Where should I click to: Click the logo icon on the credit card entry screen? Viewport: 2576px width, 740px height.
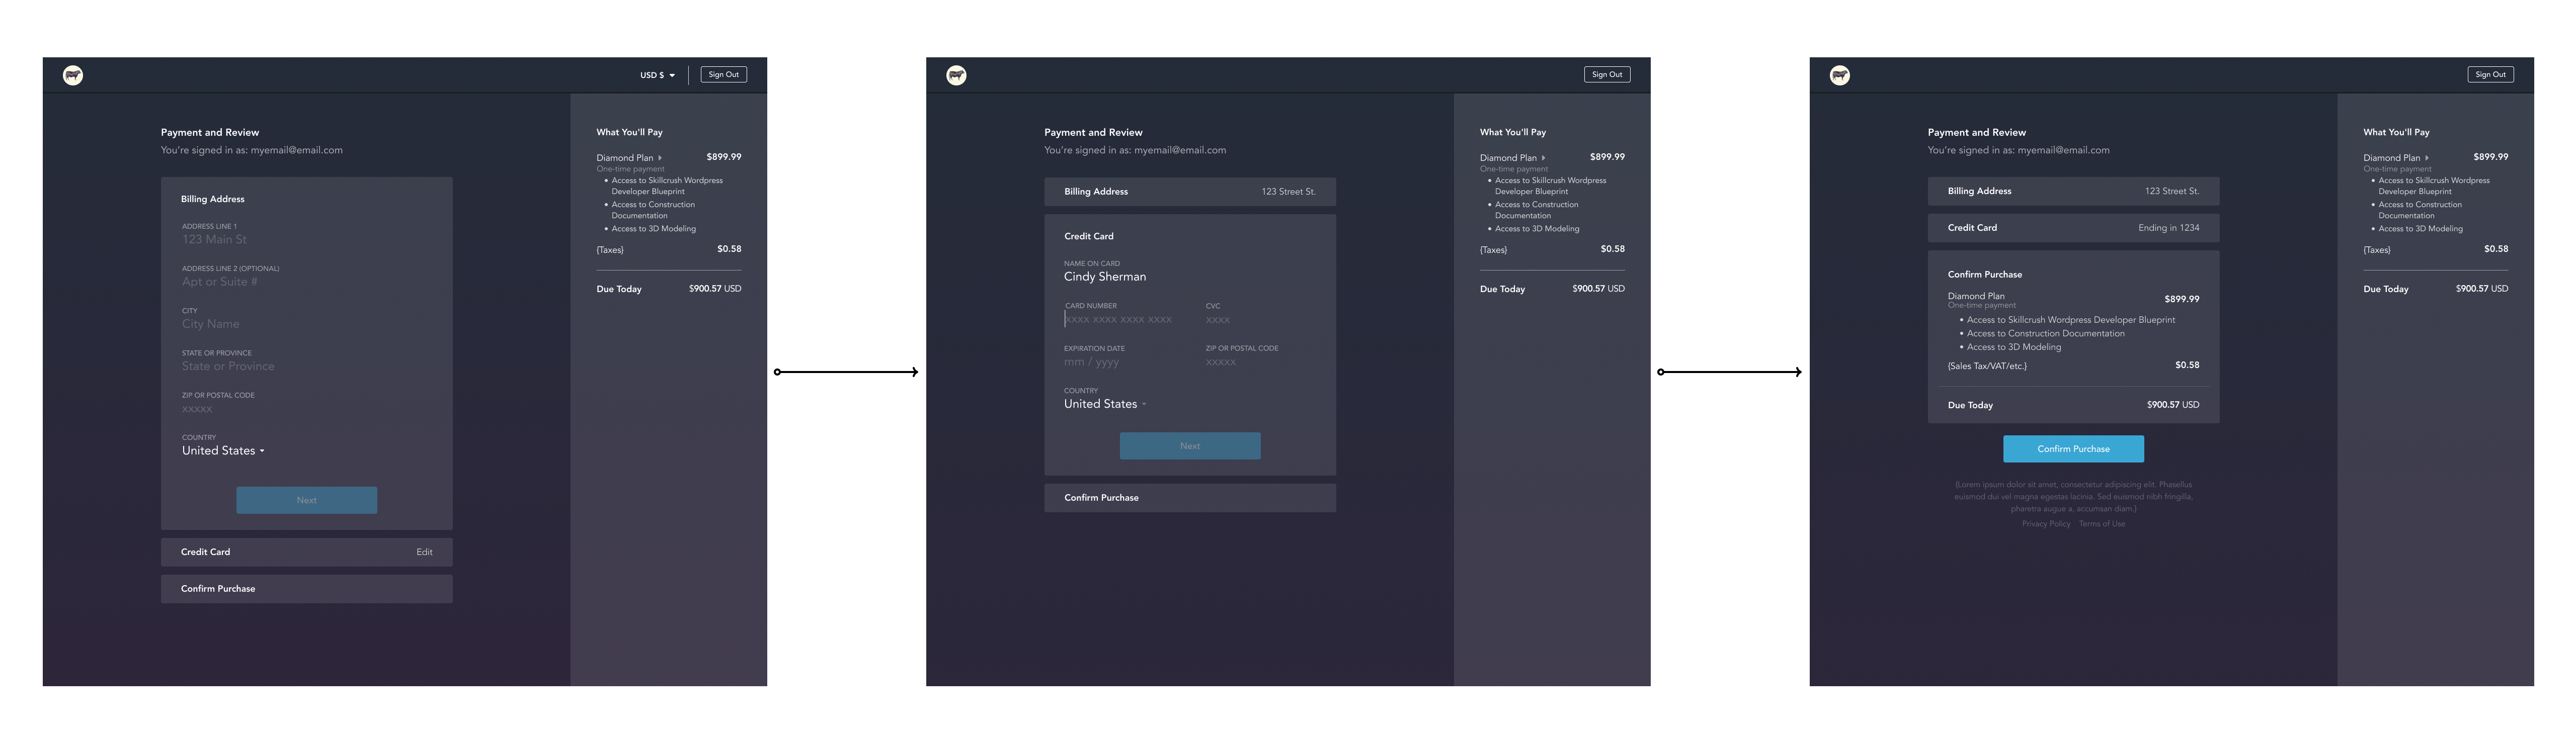pyautogui.click(x=956, y=75)
